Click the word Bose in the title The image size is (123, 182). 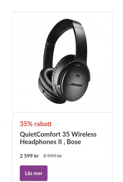(x=74, y=142)
